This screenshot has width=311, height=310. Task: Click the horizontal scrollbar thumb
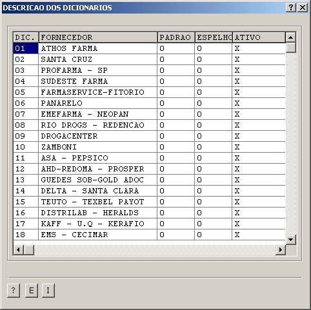(29, 249)
